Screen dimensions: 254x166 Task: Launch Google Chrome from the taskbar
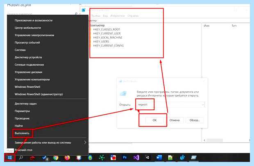pos(56,157)
